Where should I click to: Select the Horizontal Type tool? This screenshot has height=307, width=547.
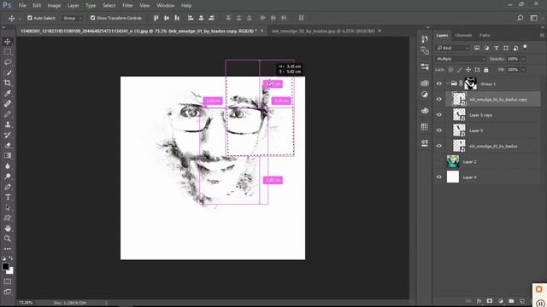(x=8, y=197)
